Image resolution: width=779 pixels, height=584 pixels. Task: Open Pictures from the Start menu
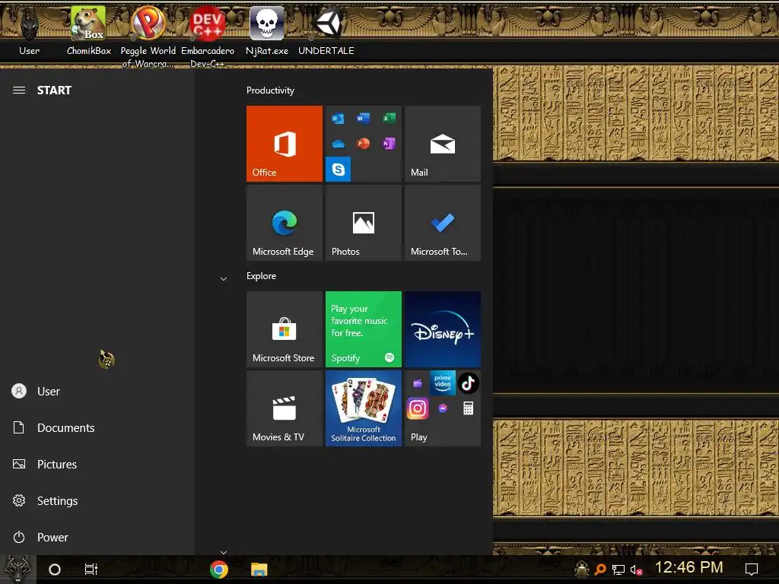(x=97, y=465)
